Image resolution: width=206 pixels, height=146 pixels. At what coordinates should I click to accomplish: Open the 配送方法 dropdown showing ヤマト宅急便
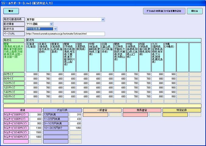55,29
